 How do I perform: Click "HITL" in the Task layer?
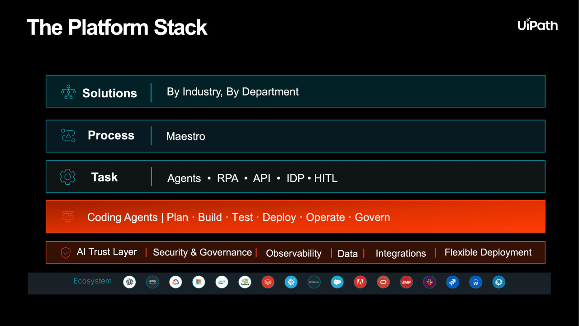coord(326,178)
